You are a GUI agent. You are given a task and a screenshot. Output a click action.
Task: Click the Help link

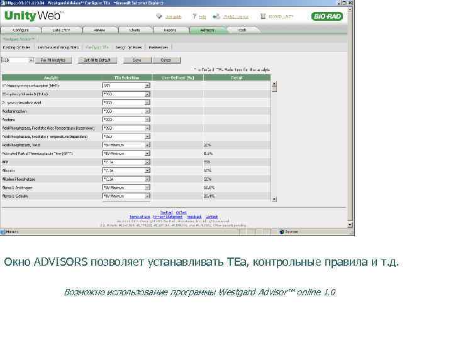(203, 17)
